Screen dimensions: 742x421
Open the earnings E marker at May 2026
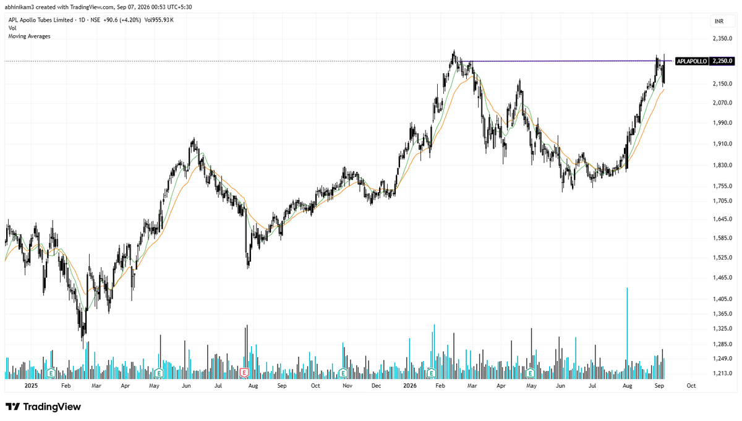click(x=530, y=373)
